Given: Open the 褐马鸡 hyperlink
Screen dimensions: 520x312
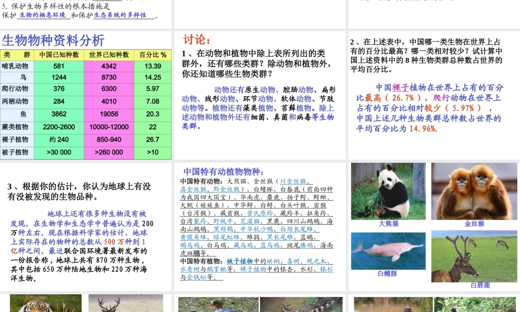Looking at the screenshot, I should tap(190, 245).
